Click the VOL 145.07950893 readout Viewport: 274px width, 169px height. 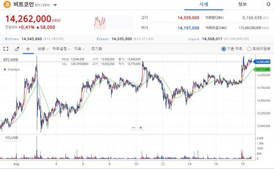(75, 64)
